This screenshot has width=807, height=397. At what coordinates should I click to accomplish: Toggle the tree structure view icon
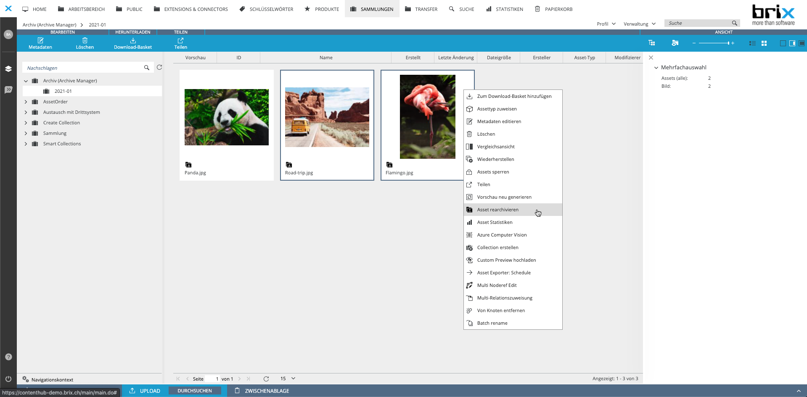pos(652,43)
